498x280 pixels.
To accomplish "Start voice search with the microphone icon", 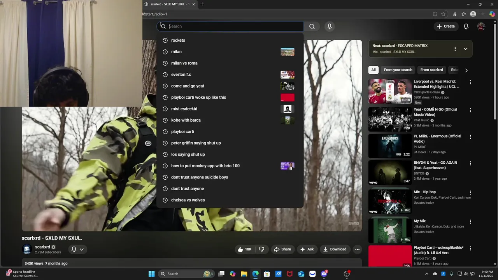I will point(330,26).
